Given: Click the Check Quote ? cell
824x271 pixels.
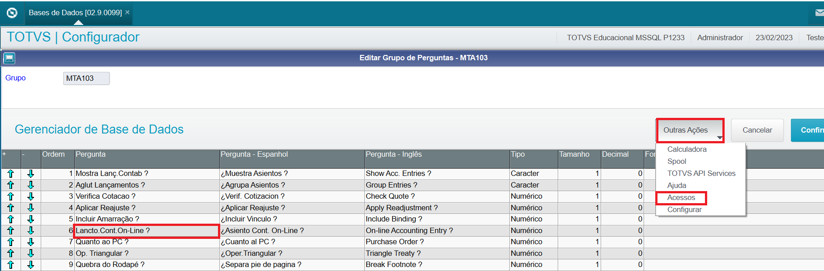Looking at the screenshot, I should (x=437, y=196).
